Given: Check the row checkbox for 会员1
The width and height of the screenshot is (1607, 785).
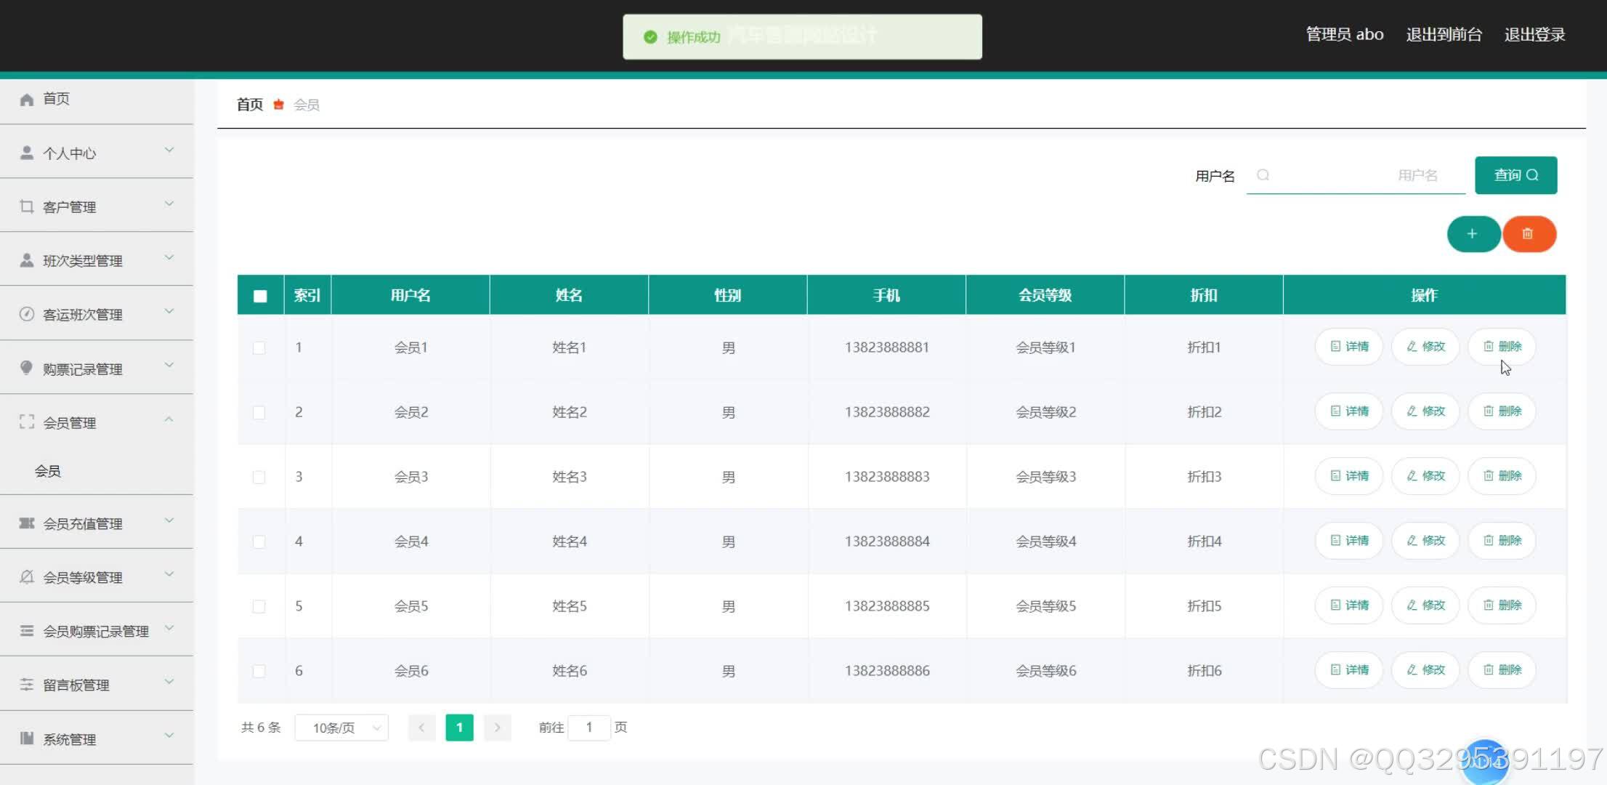Looking at the screenshot, I should pos(259,347).
